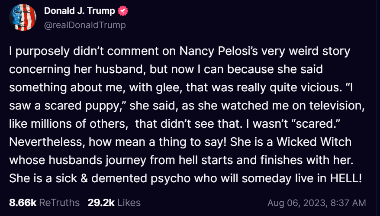
Task: Open the @realDonaldTrump handle link
Action: [85, 25]
